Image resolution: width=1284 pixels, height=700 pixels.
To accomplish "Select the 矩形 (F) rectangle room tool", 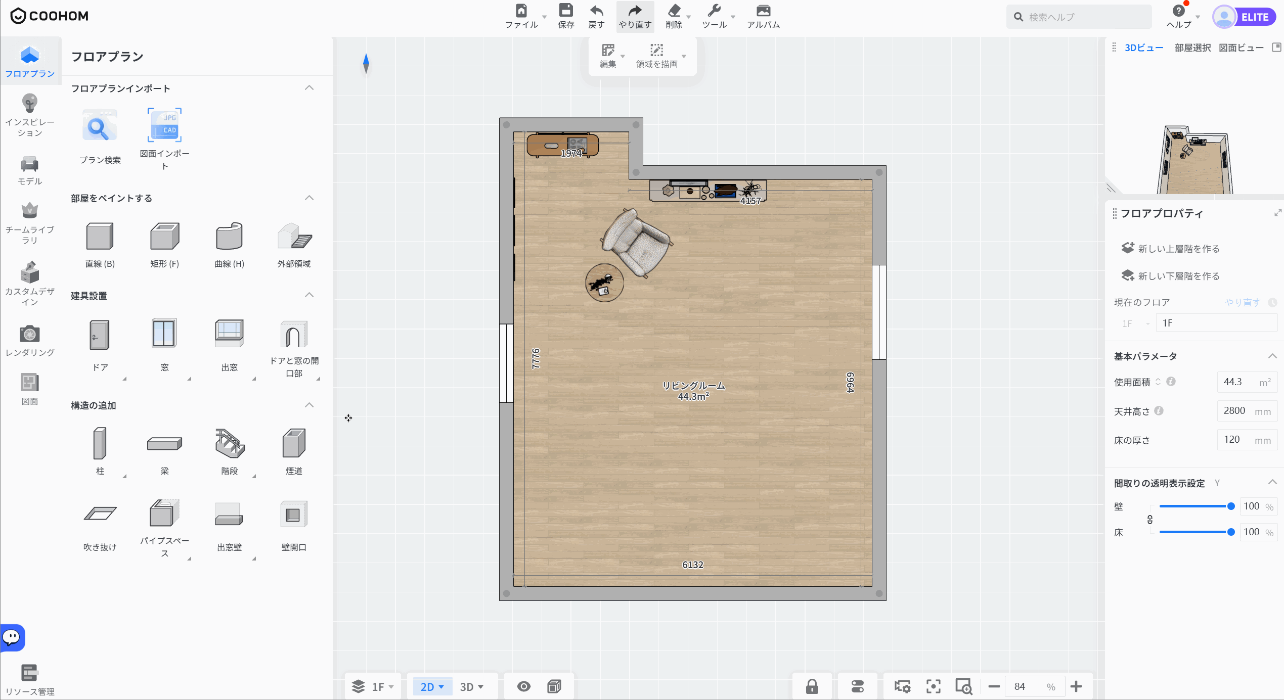I will (x=164, y=236).
